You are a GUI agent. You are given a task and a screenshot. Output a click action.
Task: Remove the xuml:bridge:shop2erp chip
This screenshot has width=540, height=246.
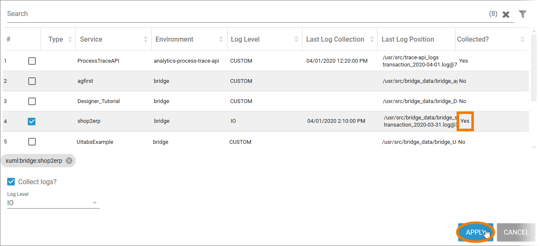(69, 161)
